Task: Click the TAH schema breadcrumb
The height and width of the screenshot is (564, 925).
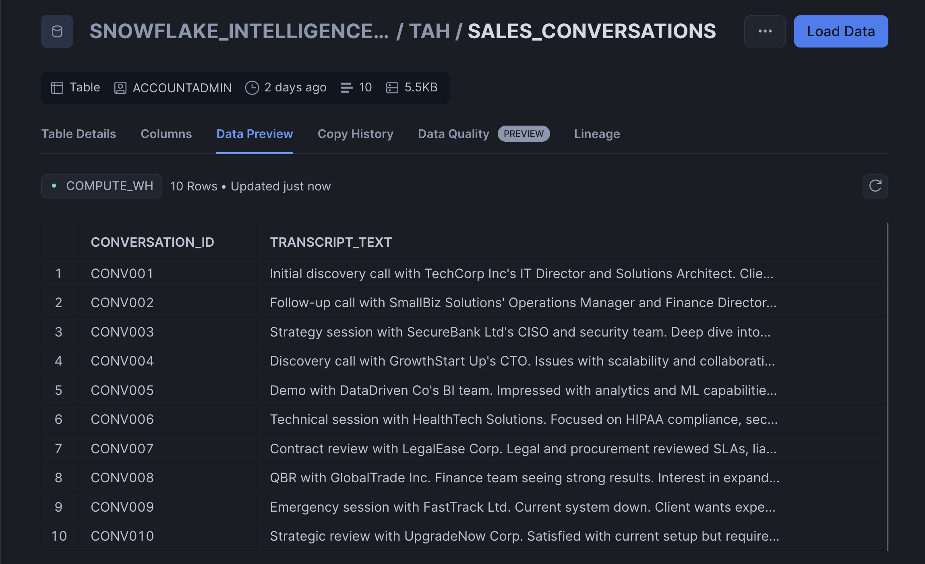Action: point(429,31)
